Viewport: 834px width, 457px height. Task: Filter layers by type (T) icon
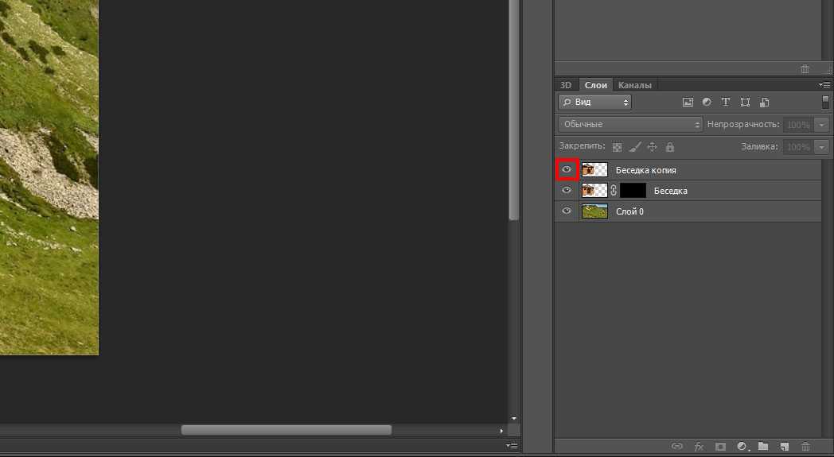tap(726, 102)
